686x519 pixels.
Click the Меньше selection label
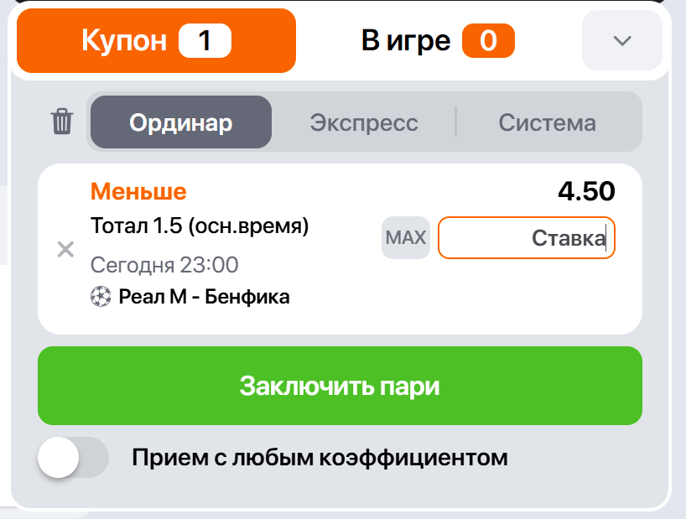(x=138, y=191)
